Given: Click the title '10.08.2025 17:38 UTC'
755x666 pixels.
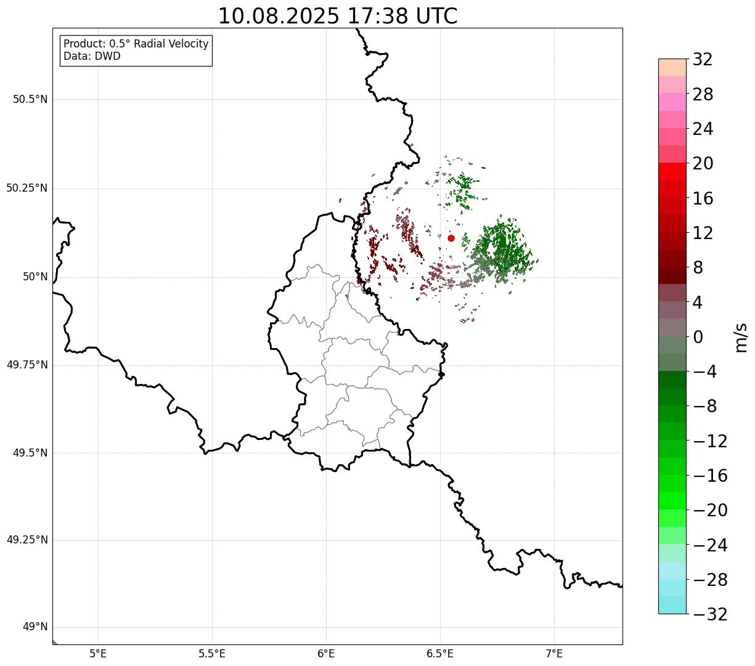Looking at the screenshot, I should (338, 16).
